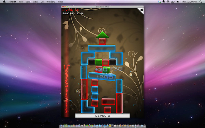Viewport: 205px width, 128px height.
Task: Open the Go menu
Action: coord(42,2)
